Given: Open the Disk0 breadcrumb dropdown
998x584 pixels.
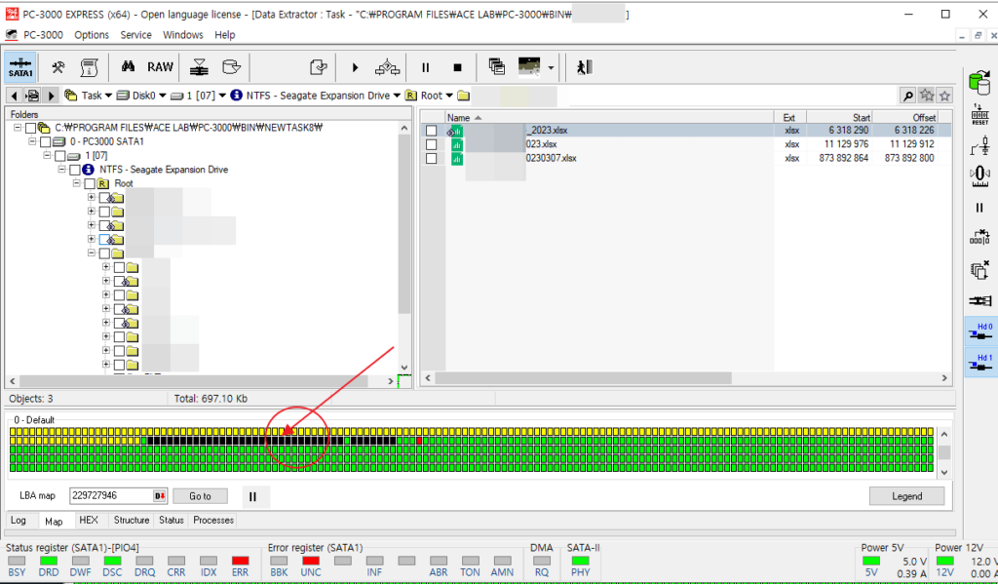Looking at the screenshot, I should point(163,96).
